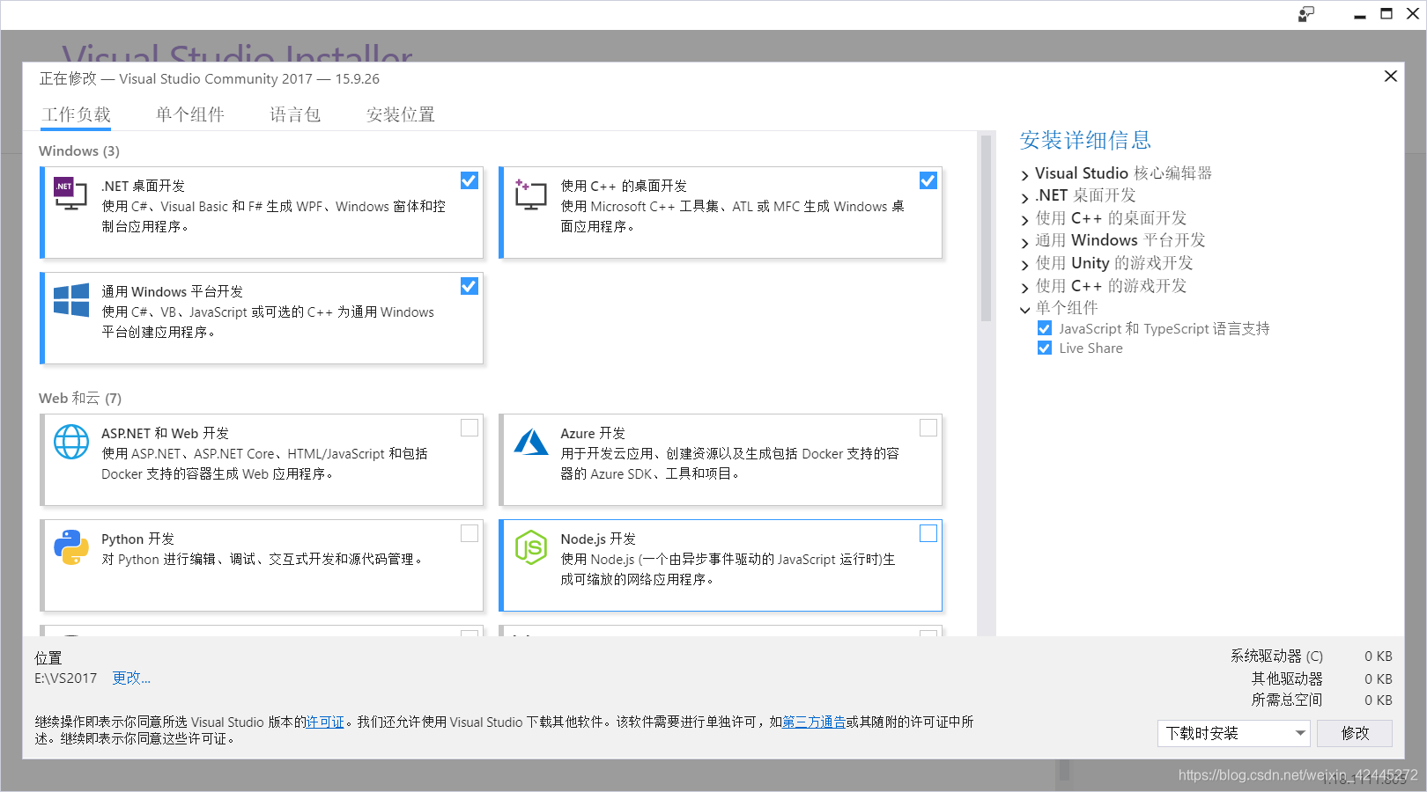Screen dimensions: 1427x792
Task: Click the 其他驱动器 label
Action: (x=1287, y=678)
